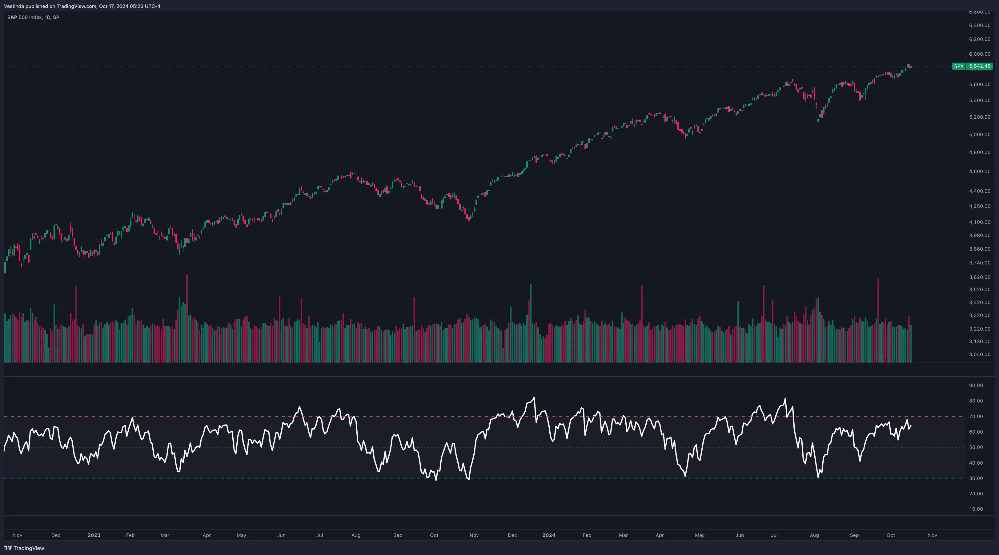Click the Sep label following 2023
999x555 pixels.
[398, 535]
